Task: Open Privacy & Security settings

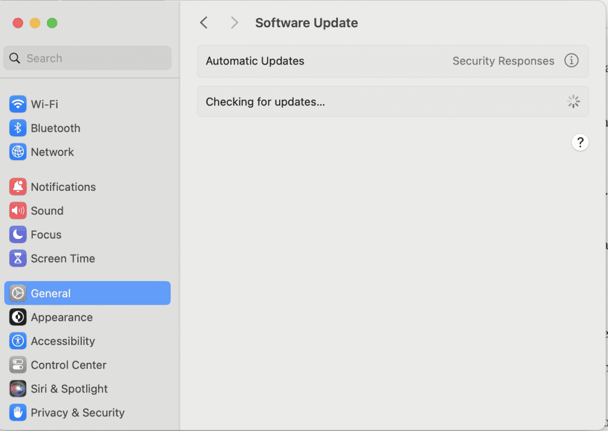Action: [x=18, y=412]
